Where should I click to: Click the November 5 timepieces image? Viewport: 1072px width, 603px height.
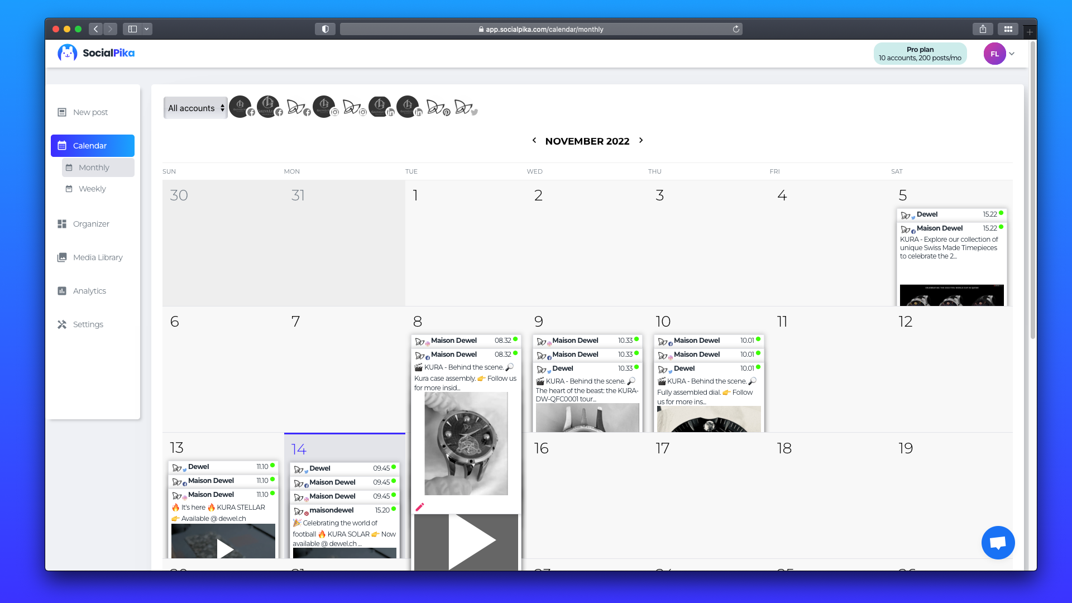coord(952,295)
